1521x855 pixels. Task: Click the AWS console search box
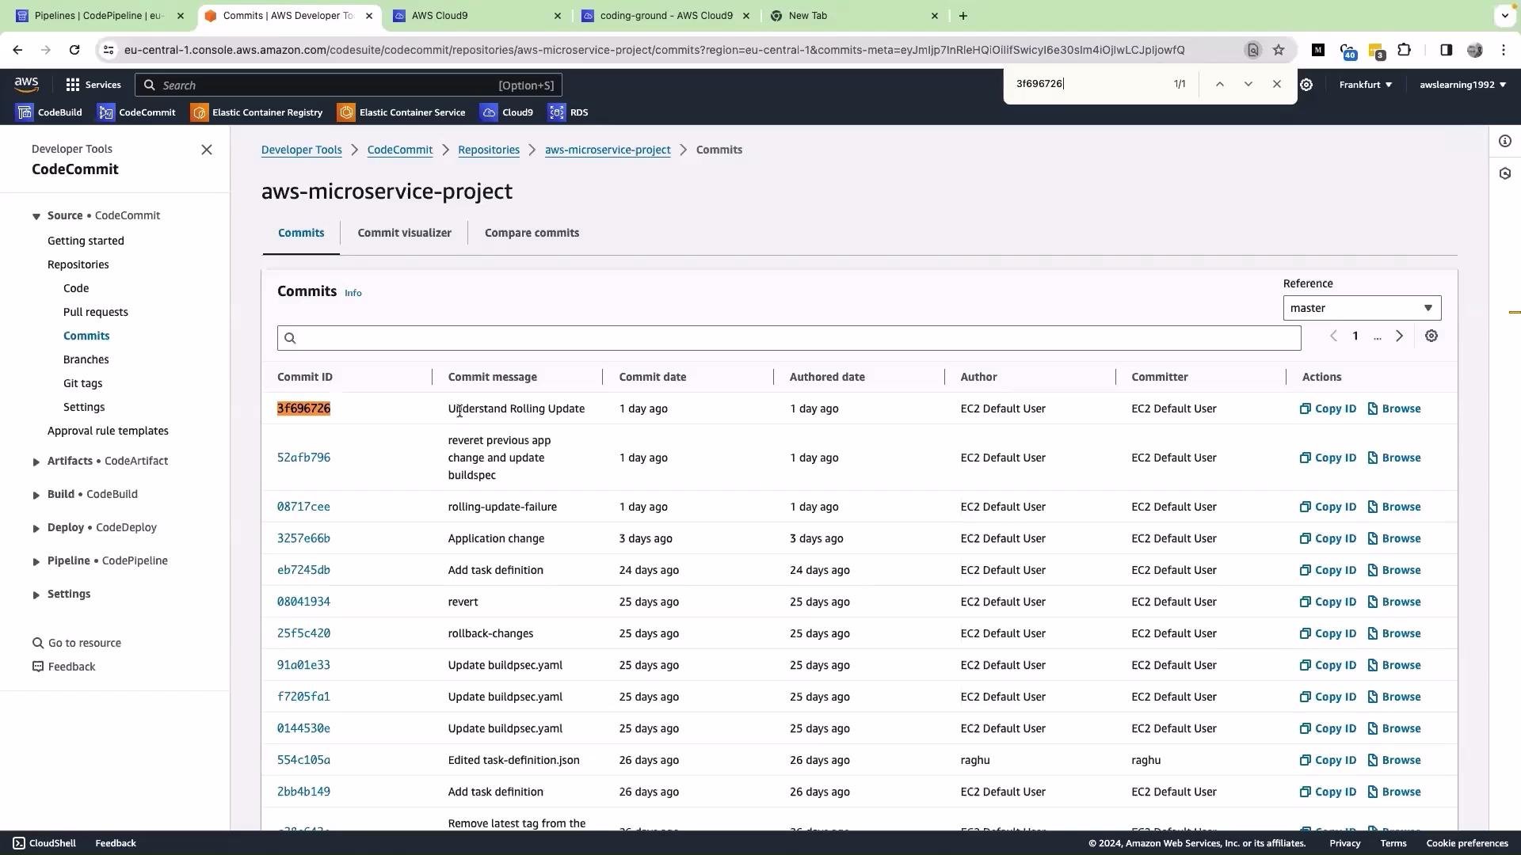pos(349,85)
